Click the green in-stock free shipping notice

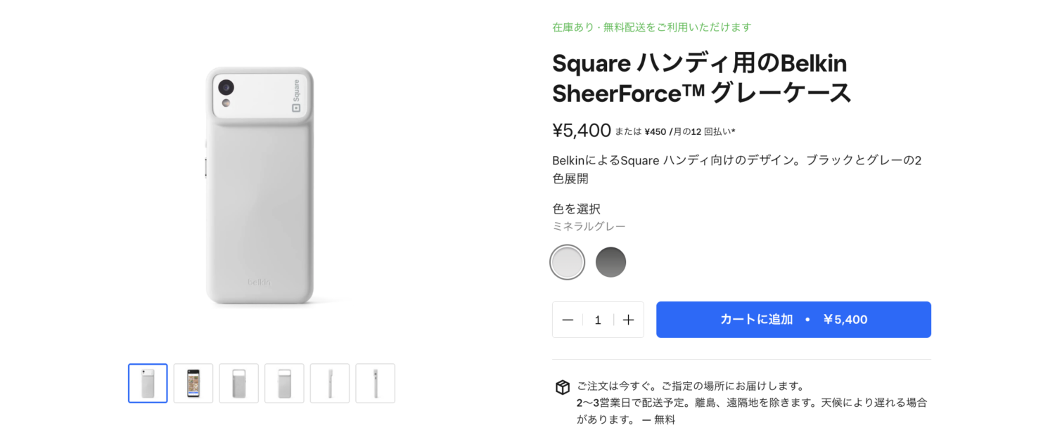point(651,27)
